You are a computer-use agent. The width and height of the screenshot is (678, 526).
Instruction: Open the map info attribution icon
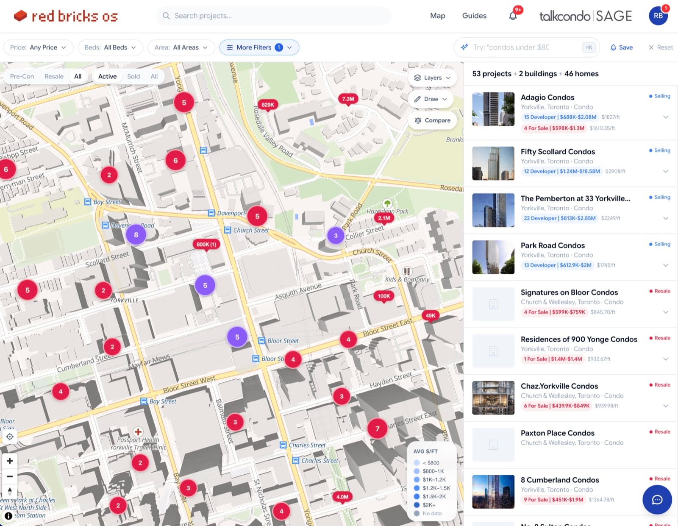pyautogui.click(x=8, y=516)
